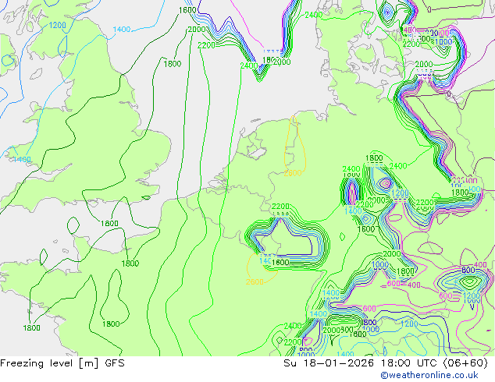Click the 1400 label near southwest Wales
The width and height of the screenshot is (495, 382).
click(x=22, y=160)
